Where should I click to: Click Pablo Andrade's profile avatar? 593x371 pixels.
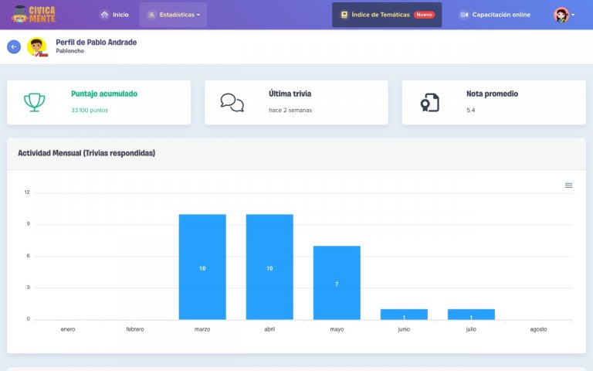[x=37, y=47]
